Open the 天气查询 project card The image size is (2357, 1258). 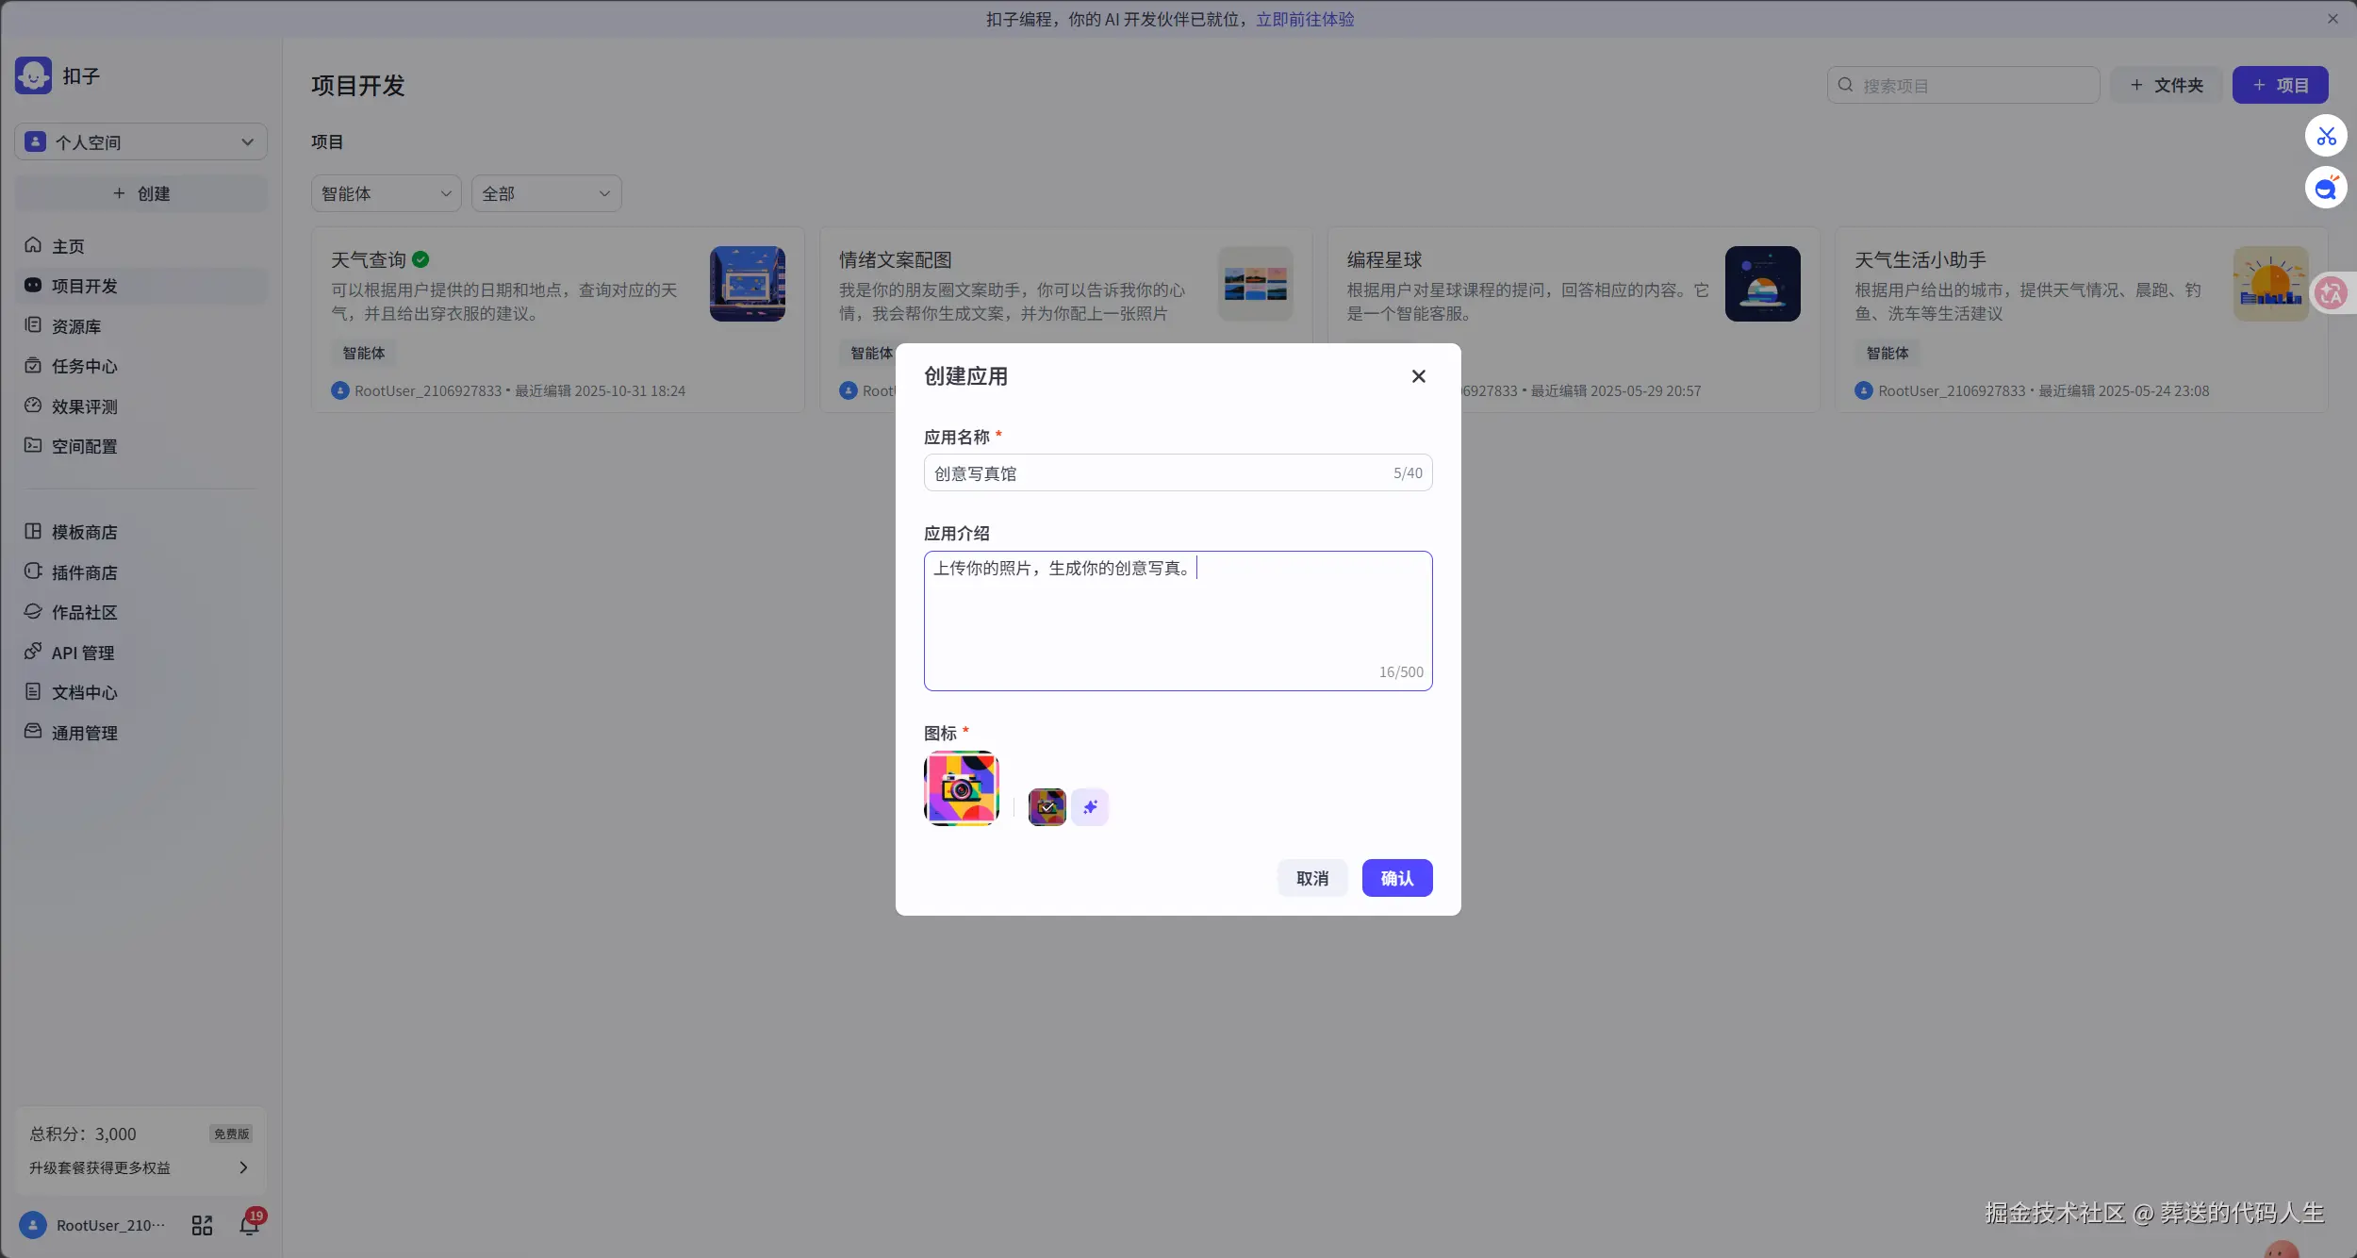(558, 320)
